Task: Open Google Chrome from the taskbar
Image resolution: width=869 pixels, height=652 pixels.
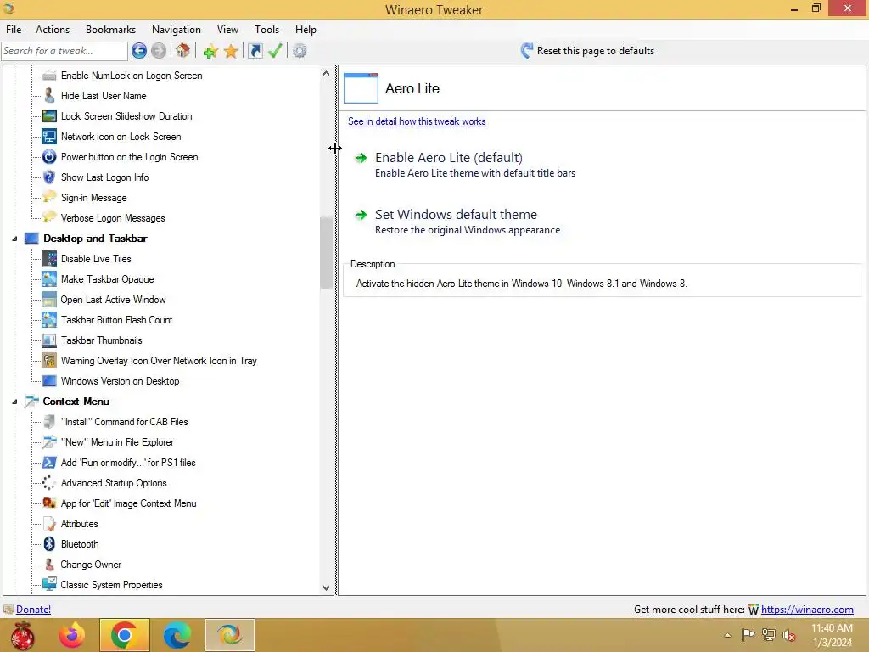Action: coord(124,635)
